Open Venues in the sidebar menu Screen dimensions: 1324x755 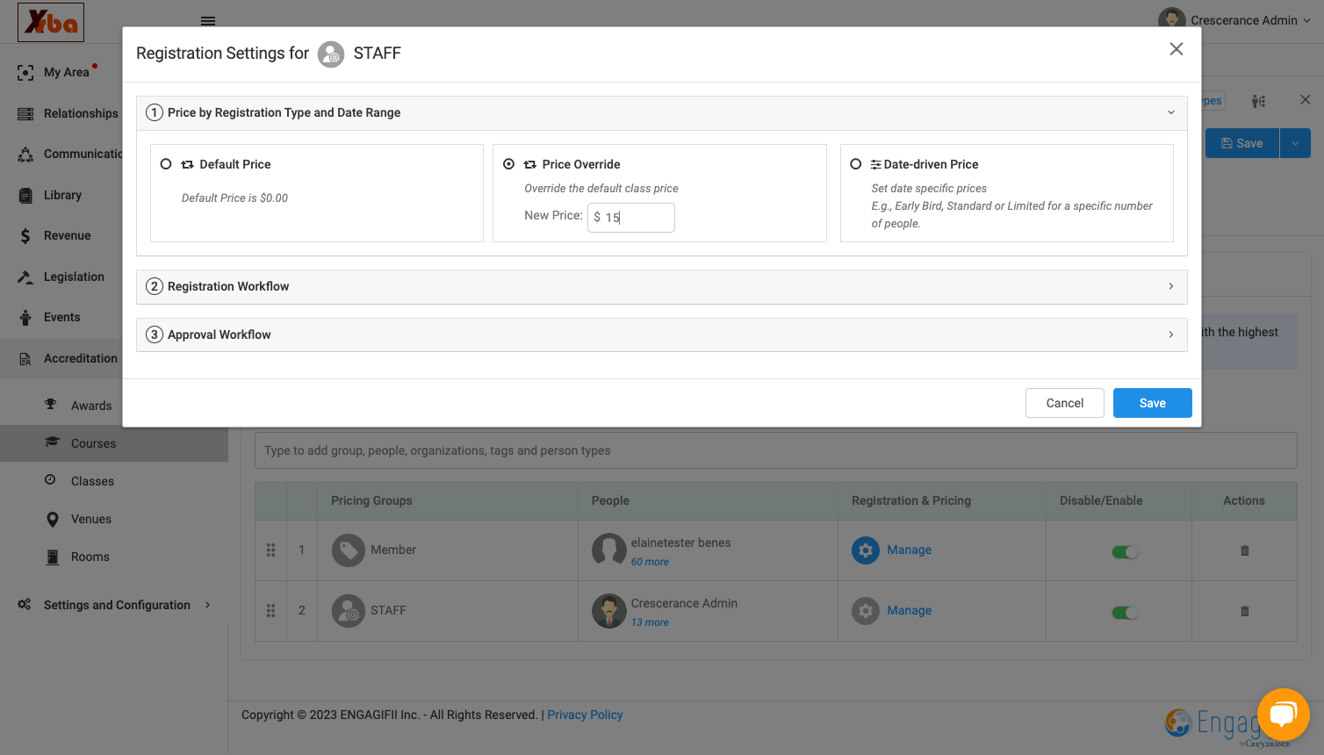(x=91, y=519)
